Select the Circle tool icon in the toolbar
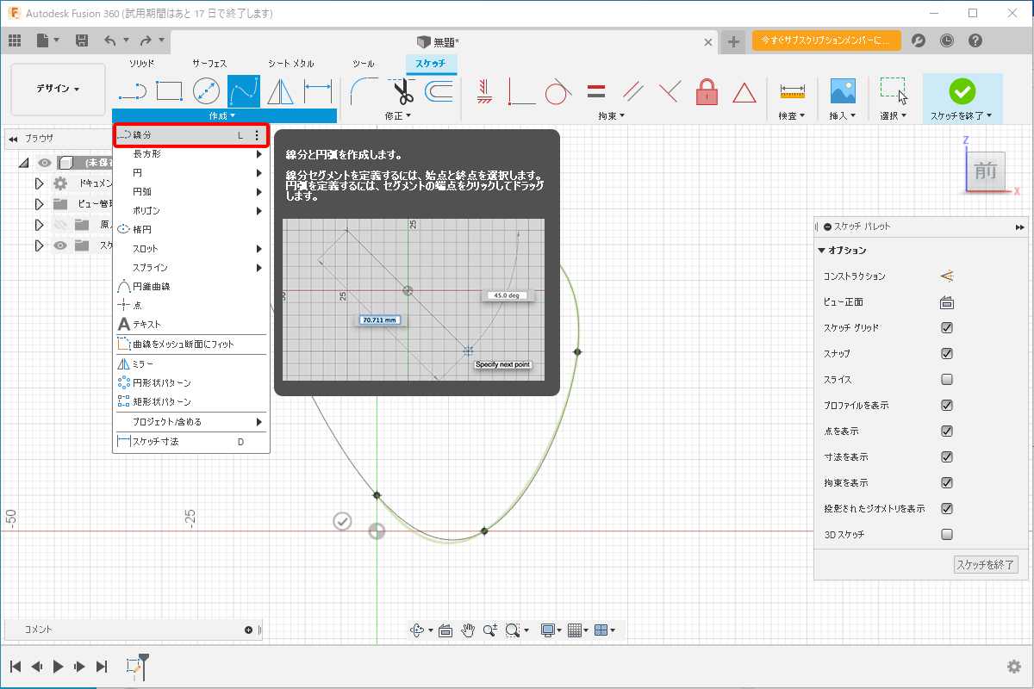Image resolution: width=1034 pixels, height=689 pixels. (206, 90)
